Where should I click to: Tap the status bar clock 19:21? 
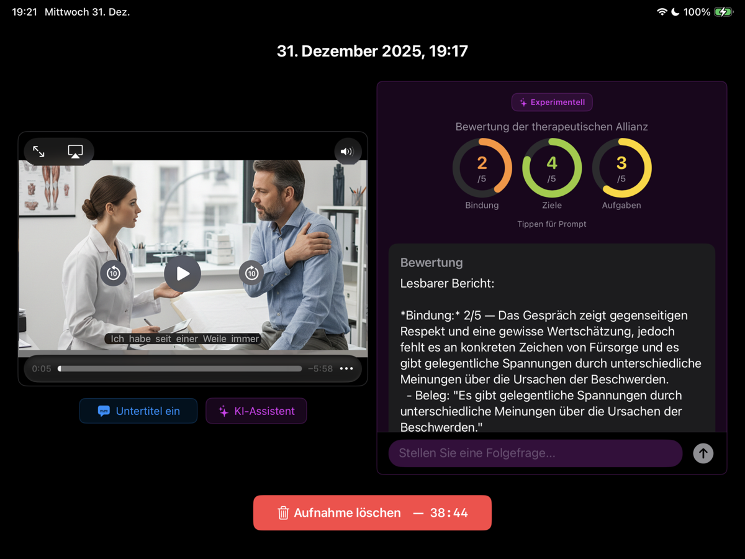pos(24,12)
